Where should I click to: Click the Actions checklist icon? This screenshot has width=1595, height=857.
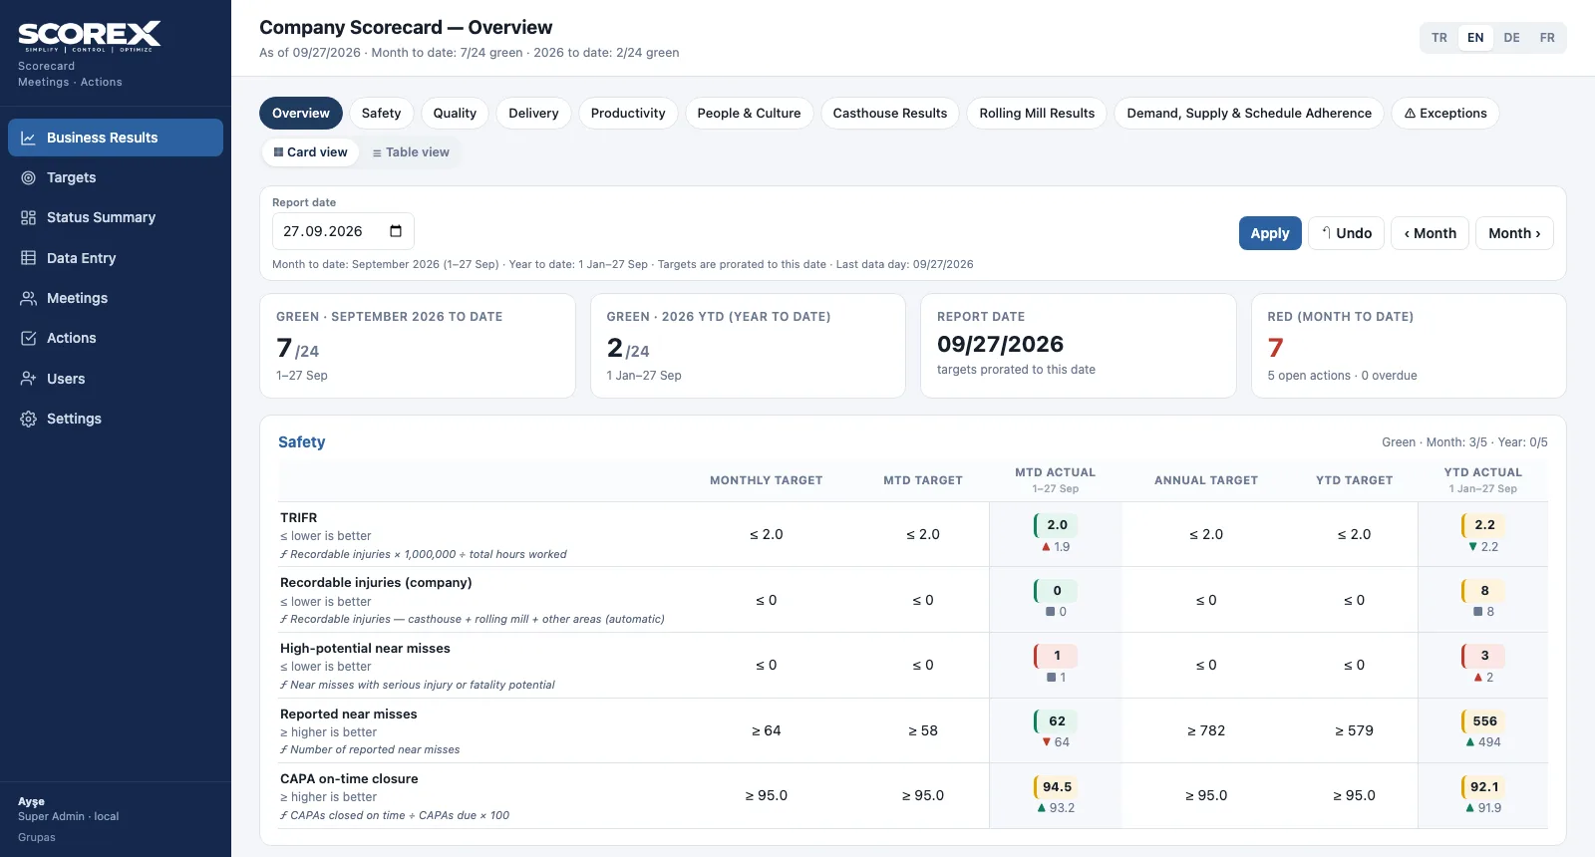tap(29, 338)
